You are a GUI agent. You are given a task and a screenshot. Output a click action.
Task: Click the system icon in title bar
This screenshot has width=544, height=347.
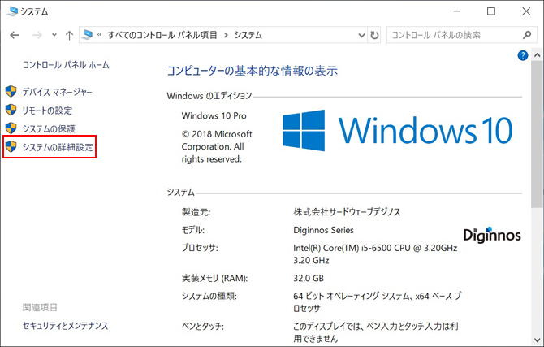[12, 11]
